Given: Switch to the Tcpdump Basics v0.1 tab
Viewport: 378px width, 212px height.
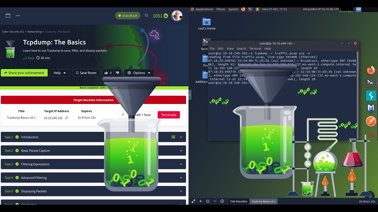Looking at the screenshot, I should (263, 201).
